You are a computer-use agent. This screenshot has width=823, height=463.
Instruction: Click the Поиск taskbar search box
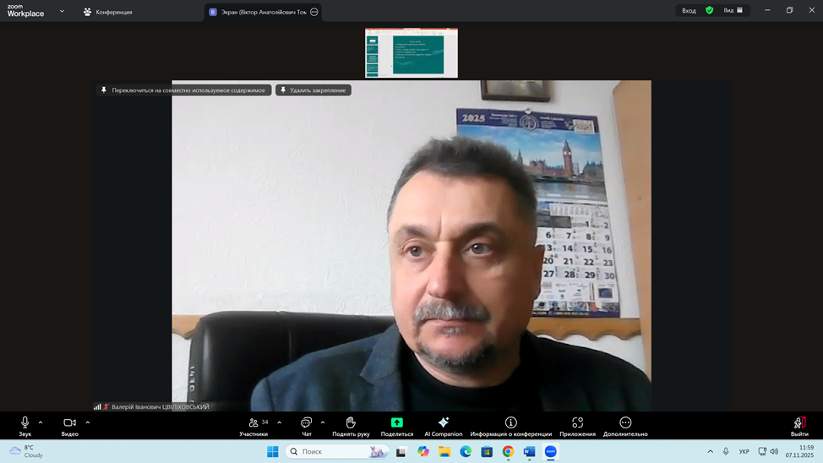[337, 451]
